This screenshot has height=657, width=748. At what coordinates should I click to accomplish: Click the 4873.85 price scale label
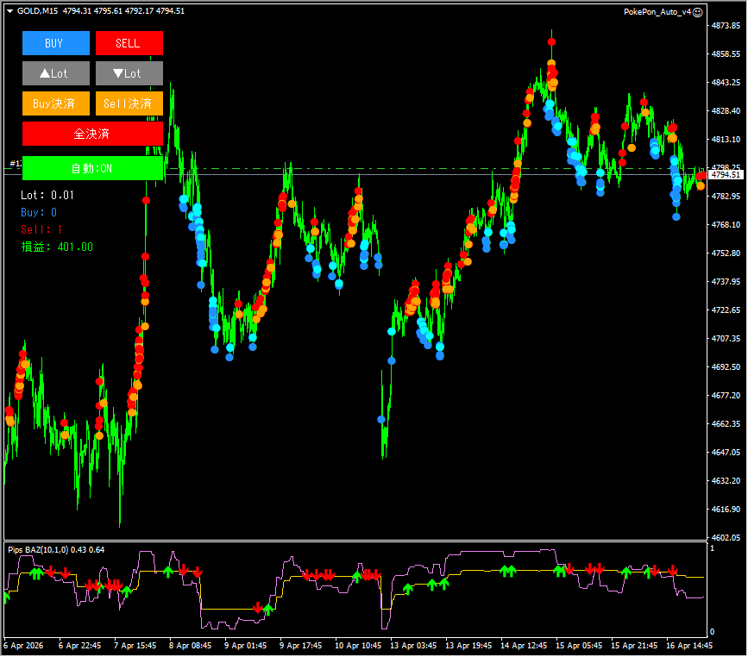pyautogui.click(x=726, y=26)
